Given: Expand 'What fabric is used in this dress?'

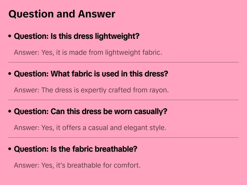Looking at the screenshot, I should click(x=91, y=74).
